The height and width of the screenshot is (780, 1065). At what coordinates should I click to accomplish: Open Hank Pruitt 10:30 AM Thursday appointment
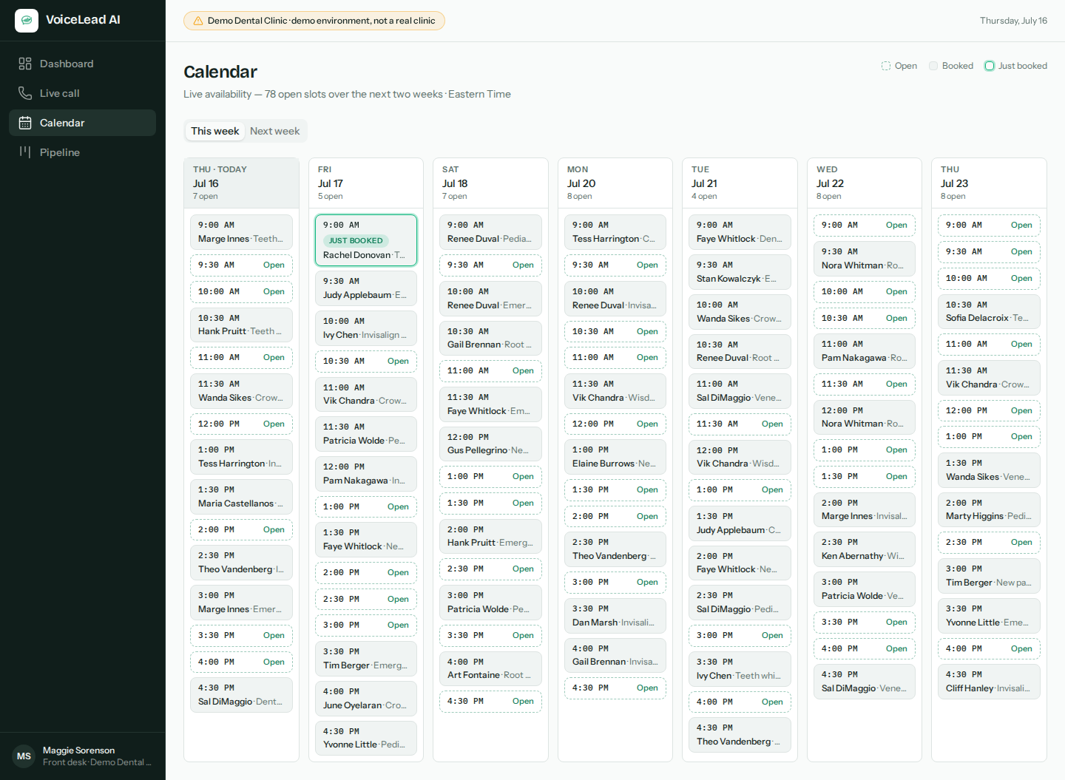241,325
